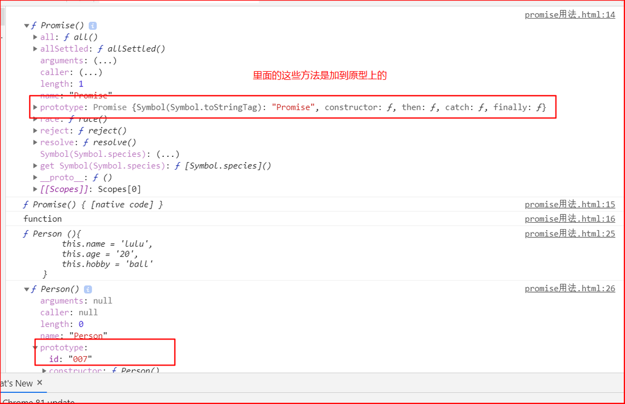The image size is (625, 404).
Task: Expand the [[Scopes]] entry
Action: tap(35, 190)
